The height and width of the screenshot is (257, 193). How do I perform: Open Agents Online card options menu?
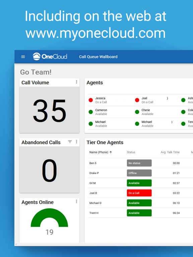[x=76, y=201]
